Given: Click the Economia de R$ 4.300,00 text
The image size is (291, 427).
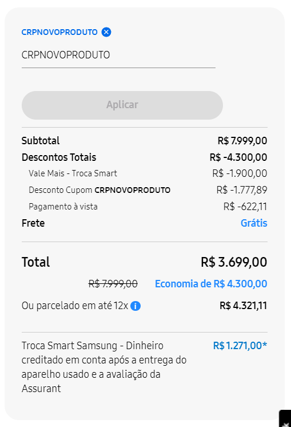Looking at the screenshot, I should pyautogui.click(x=211, y=284).
